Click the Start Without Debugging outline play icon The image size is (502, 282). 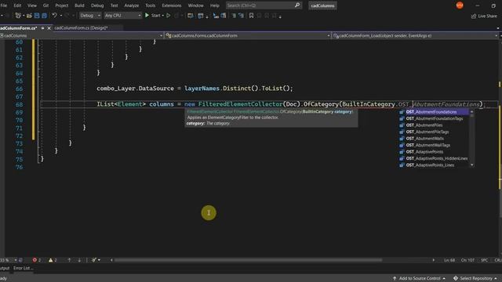point(168,16)
